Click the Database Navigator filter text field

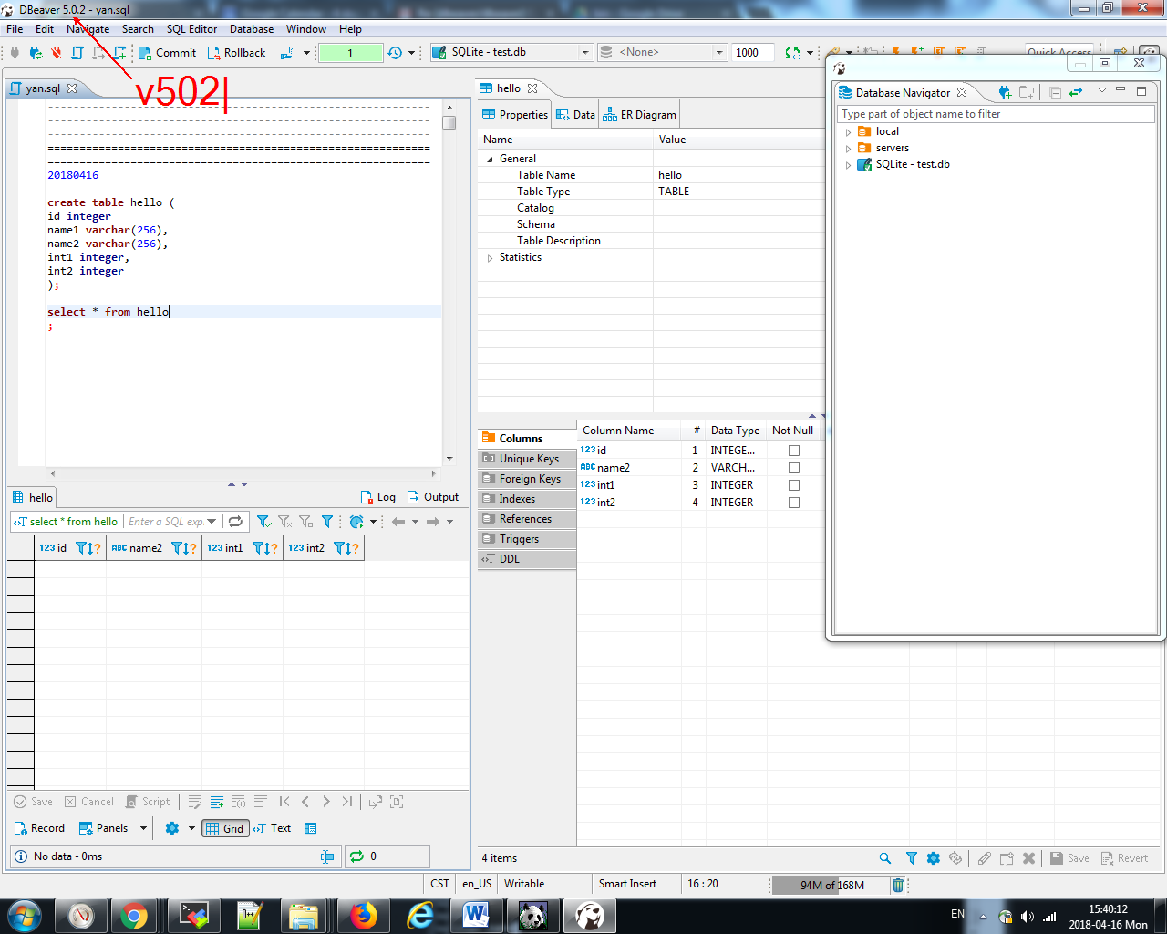click(x=996, y=114)
